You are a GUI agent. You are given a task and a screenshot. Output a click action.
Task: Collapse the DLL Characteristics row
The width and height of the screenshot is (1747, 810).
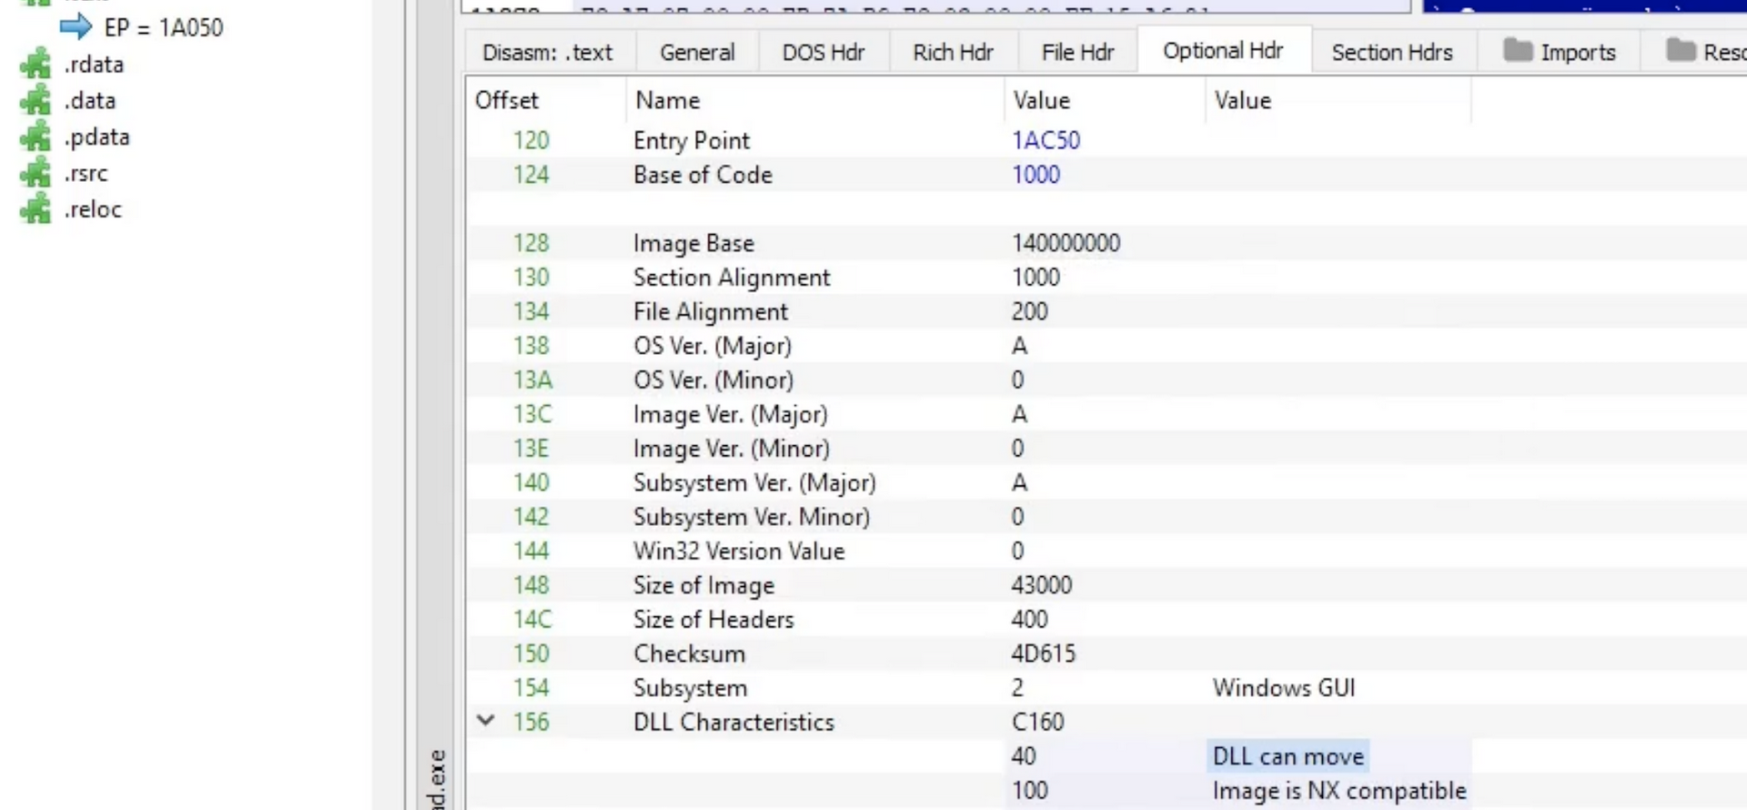[486, 721]
